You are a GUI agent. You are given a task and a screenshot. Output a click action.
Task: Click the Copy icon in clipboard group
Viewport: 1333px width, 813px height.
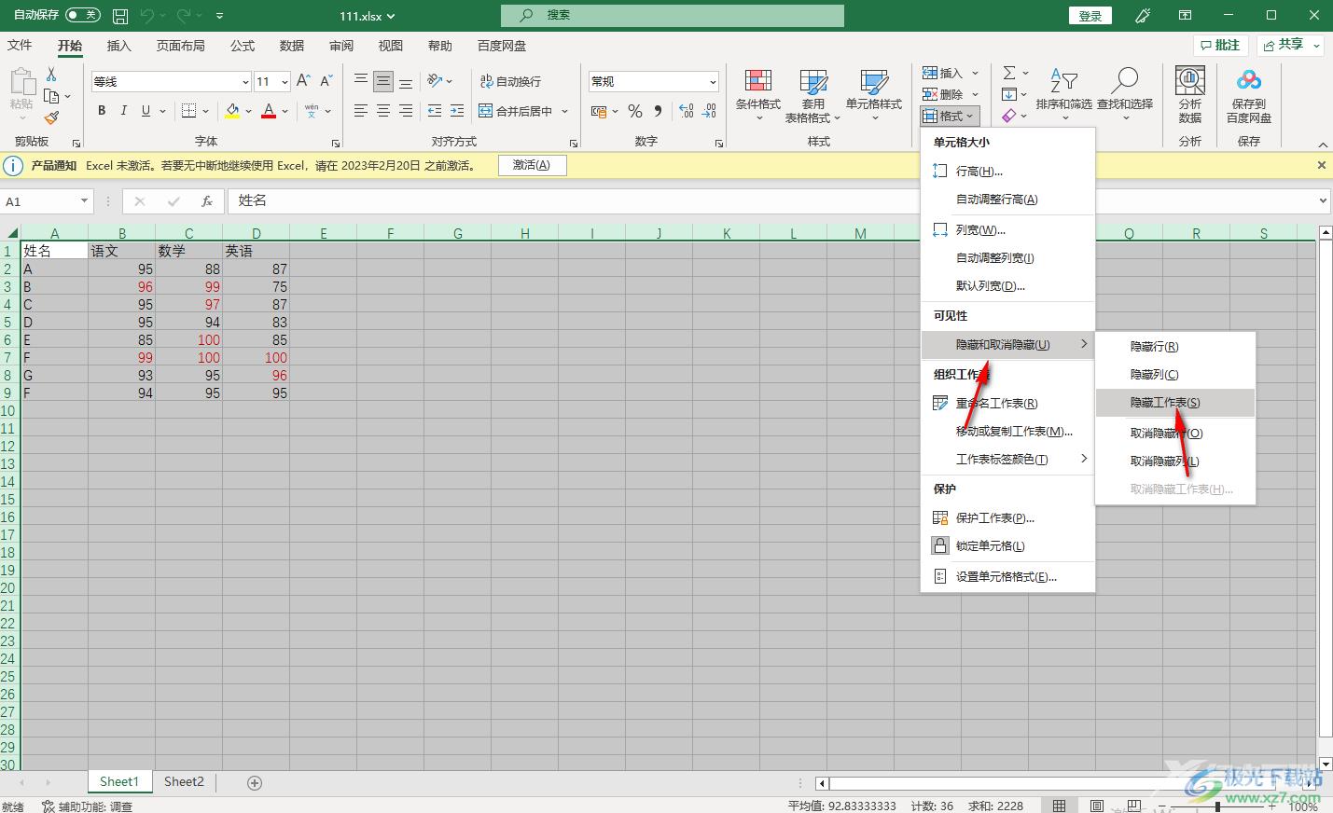click(x=51, y=96)
